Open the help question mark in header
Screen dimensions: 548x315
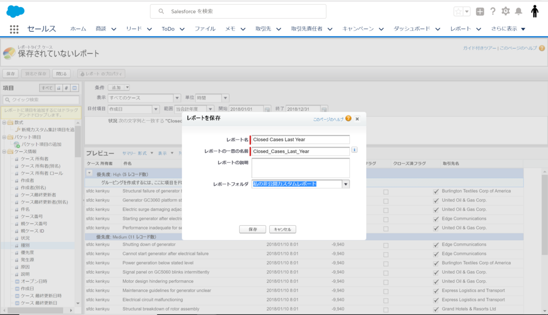point(493,11)
